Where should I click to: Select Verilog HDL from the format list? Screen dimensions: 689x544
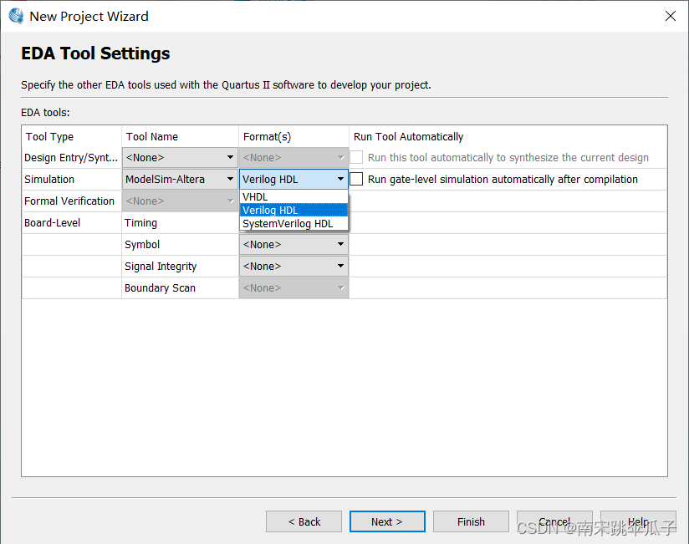click(293, 211)
